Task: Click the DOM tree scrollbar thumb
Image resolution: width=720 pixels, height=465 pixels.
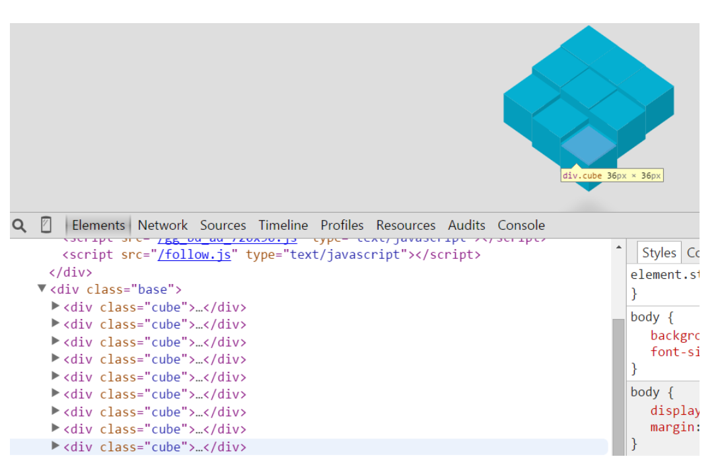Action: 618,386
